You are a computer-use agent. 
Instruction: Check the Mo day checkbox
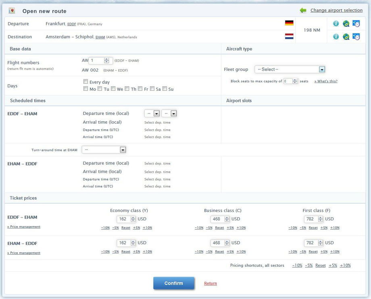(85, 89)
